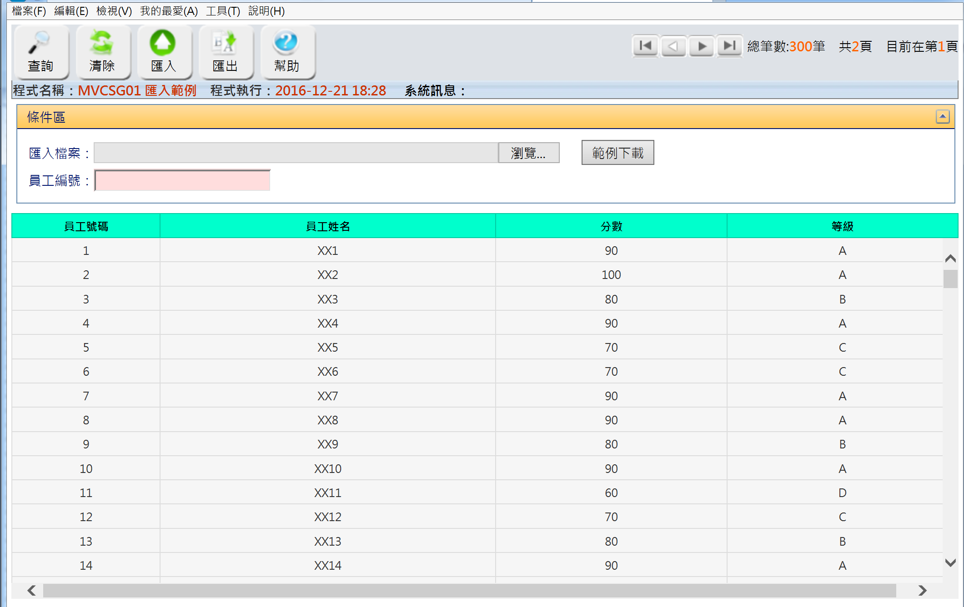Open the 檔案(F) menu
The image size is (964, 607).
(29, 11)
